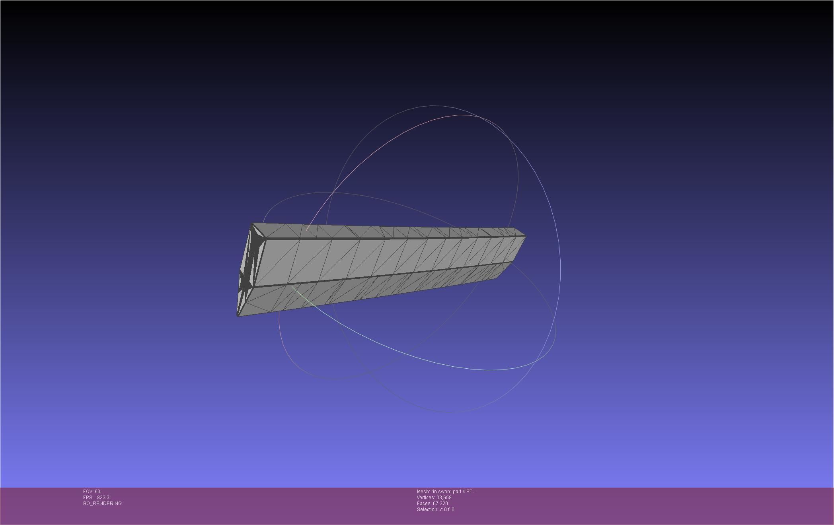The image size is (834, 525).
Task: Click the right tip of the blade mesh
Action: pos(524,237)
